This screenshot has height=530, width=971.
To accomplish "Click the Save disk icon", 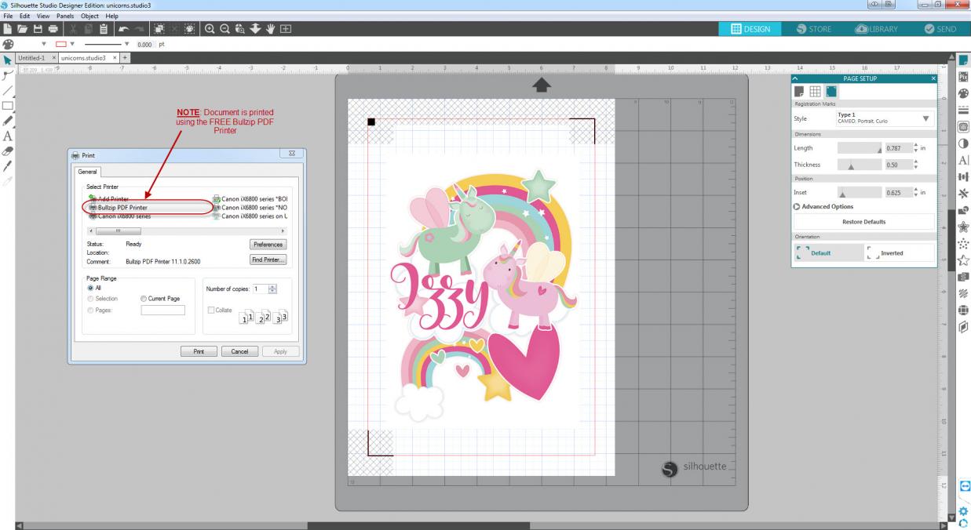I will 38,29.
